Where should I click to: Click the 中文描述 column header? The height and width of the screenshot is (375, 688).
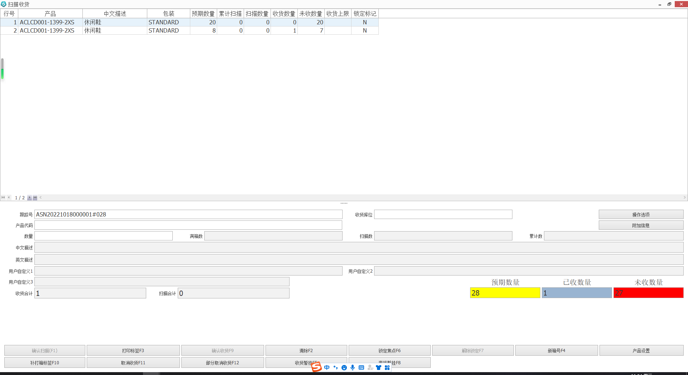click(115, 14)
